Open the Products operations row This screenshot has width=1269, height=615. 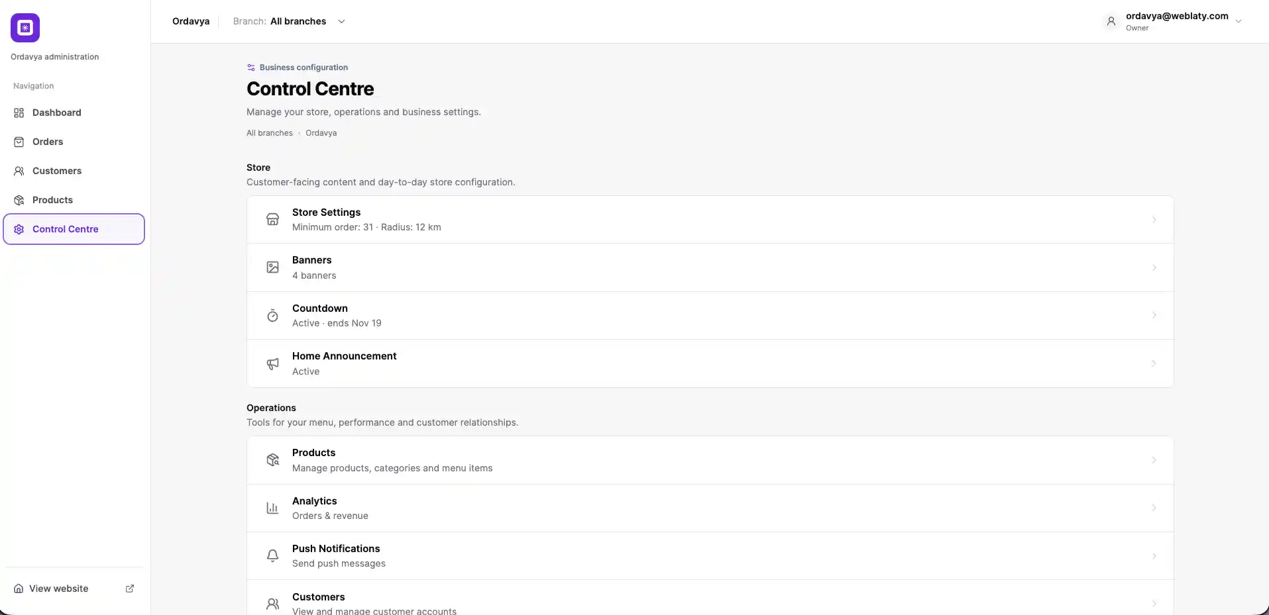coord(710,460)
